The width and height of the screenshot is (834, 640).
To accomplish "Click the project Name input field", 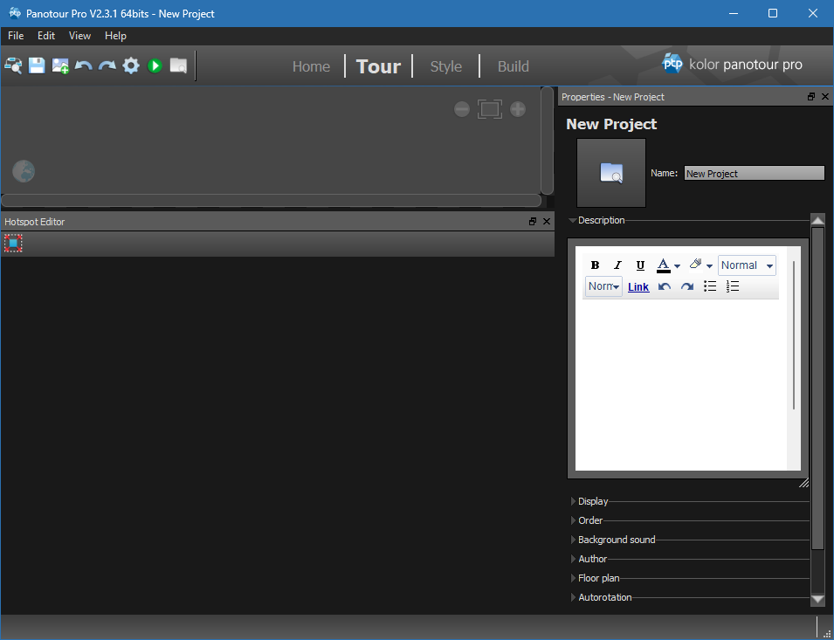I will coord(755,173).
